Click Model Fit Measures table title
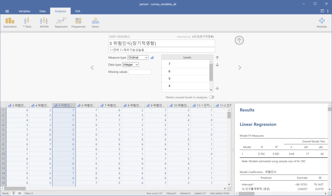The width and height of the screenshot is (332, 196). tap(252, 136)
